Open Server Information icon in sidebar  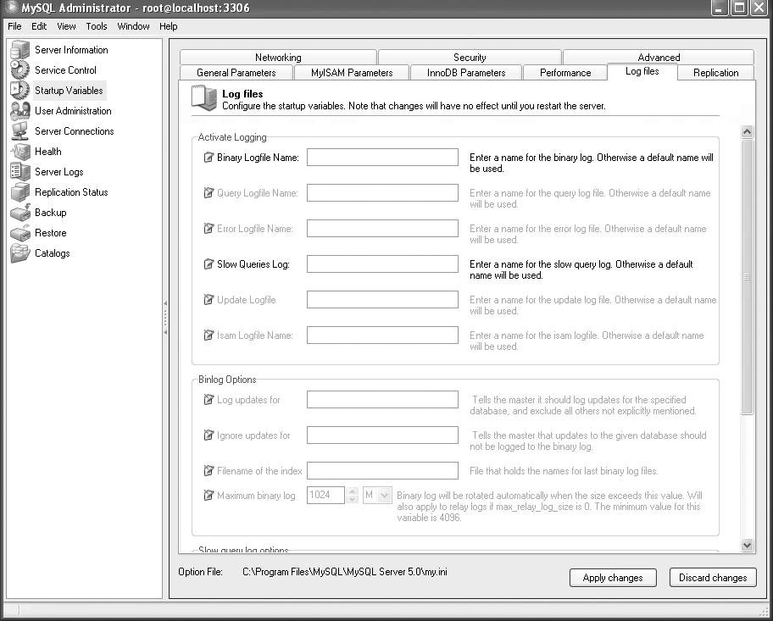pyautogui.click(x=20, y=50)
